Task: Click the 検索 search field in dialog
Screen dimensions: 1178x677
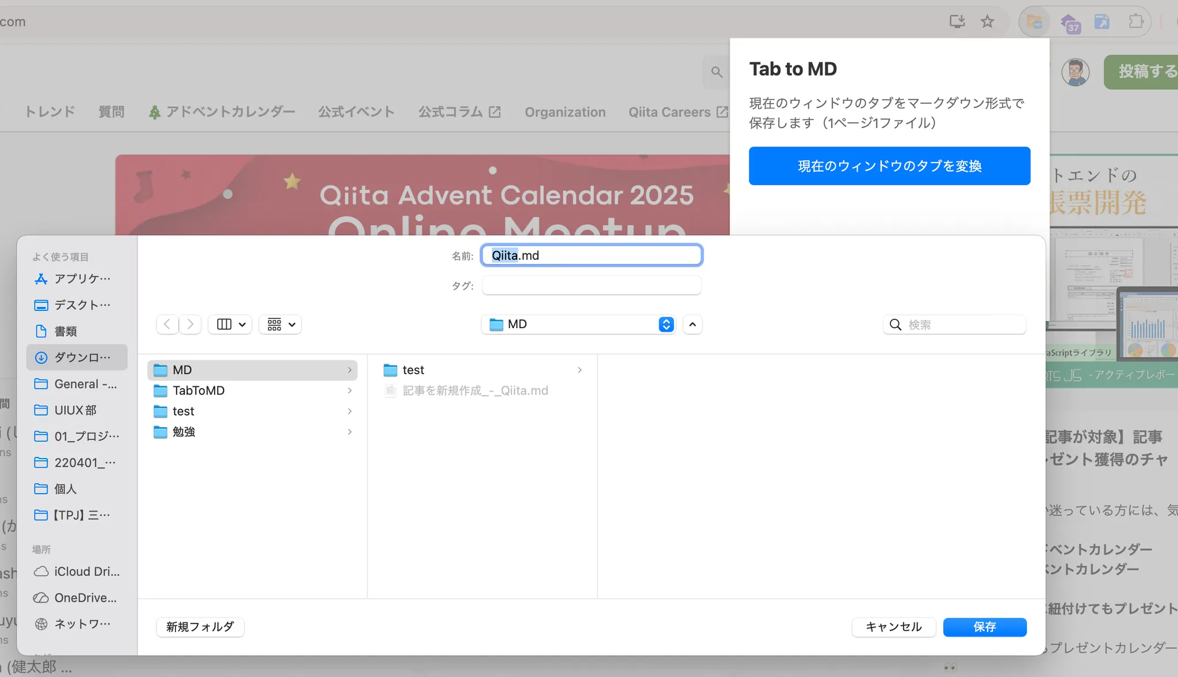Action: (x=961, y=325)
